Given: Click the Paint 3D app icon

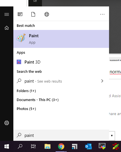Looking at the screenshot, I should pyautogui.click(x=19, y=62).
